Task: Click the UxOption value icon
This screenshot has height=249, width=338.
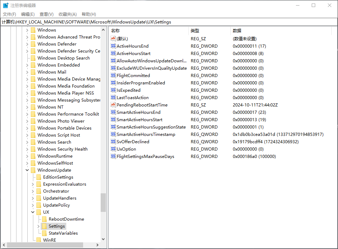Action: pos(113,149)
